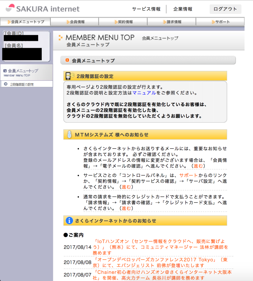
Task: Click the 会員メニュートップ breadcrumb beside the title
Action: (x=160, y=38)
